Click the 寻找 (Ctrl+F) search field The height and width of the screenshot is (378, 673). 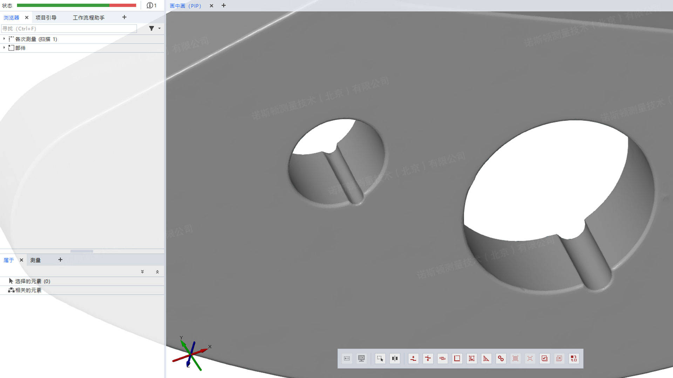pos(69,28)
